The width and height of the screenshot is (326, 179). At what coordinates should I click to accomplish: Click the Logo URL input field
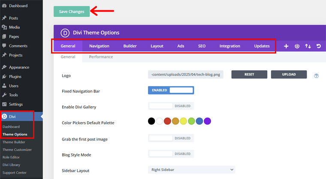(186, 75)
